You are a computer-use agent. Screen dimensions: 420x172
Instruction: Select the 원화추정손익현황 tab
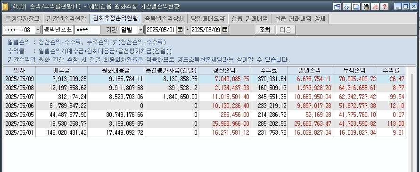tap(115, 18)
